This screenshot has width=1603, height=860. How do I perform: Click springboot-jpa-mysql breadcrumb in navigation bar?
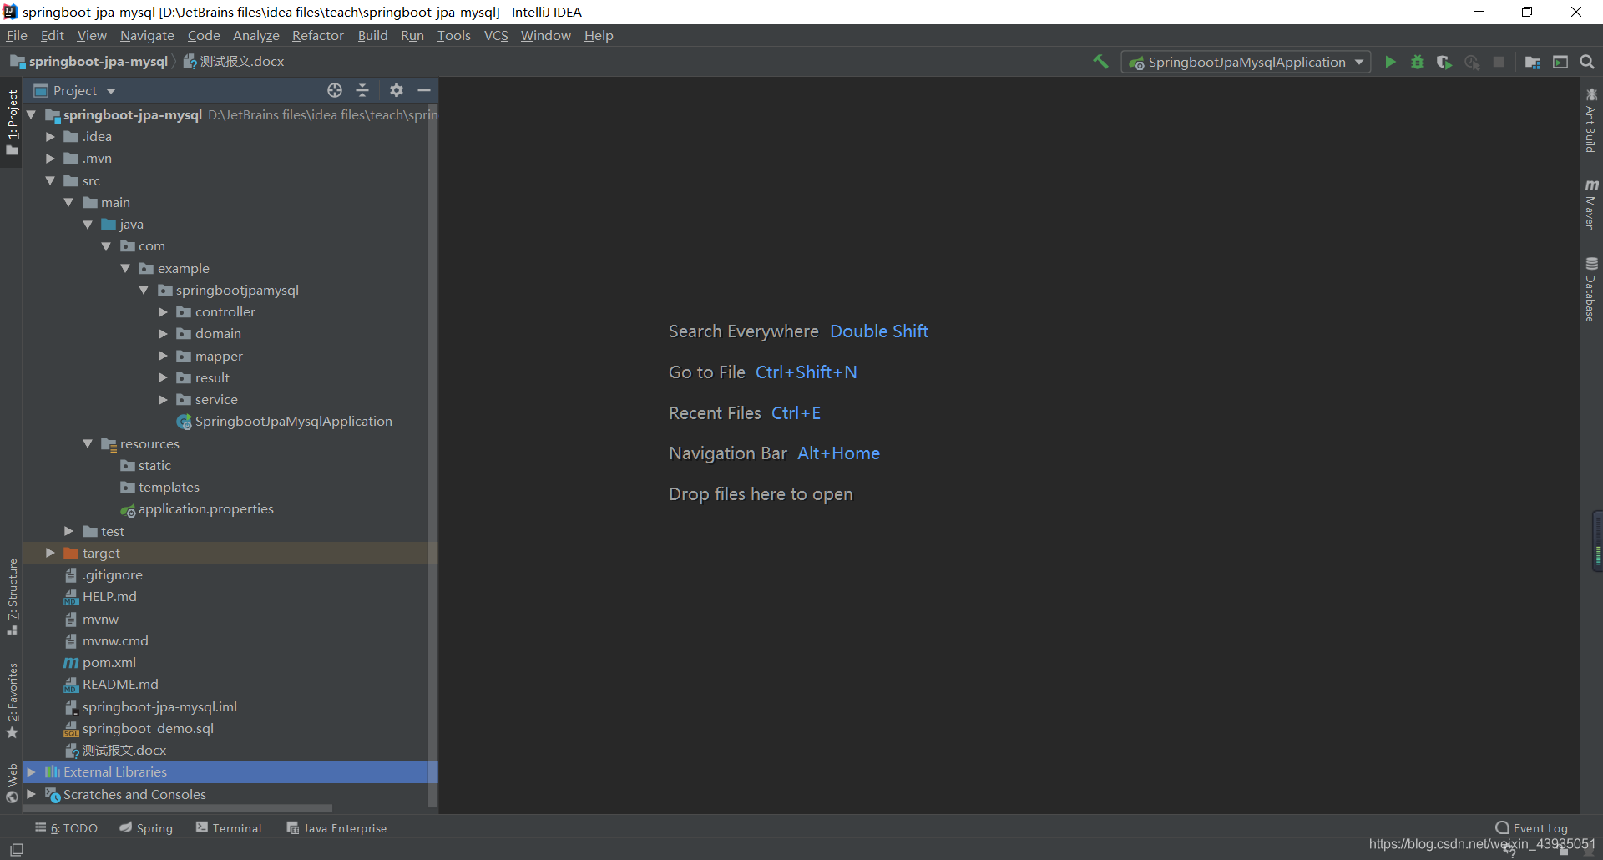88,62
